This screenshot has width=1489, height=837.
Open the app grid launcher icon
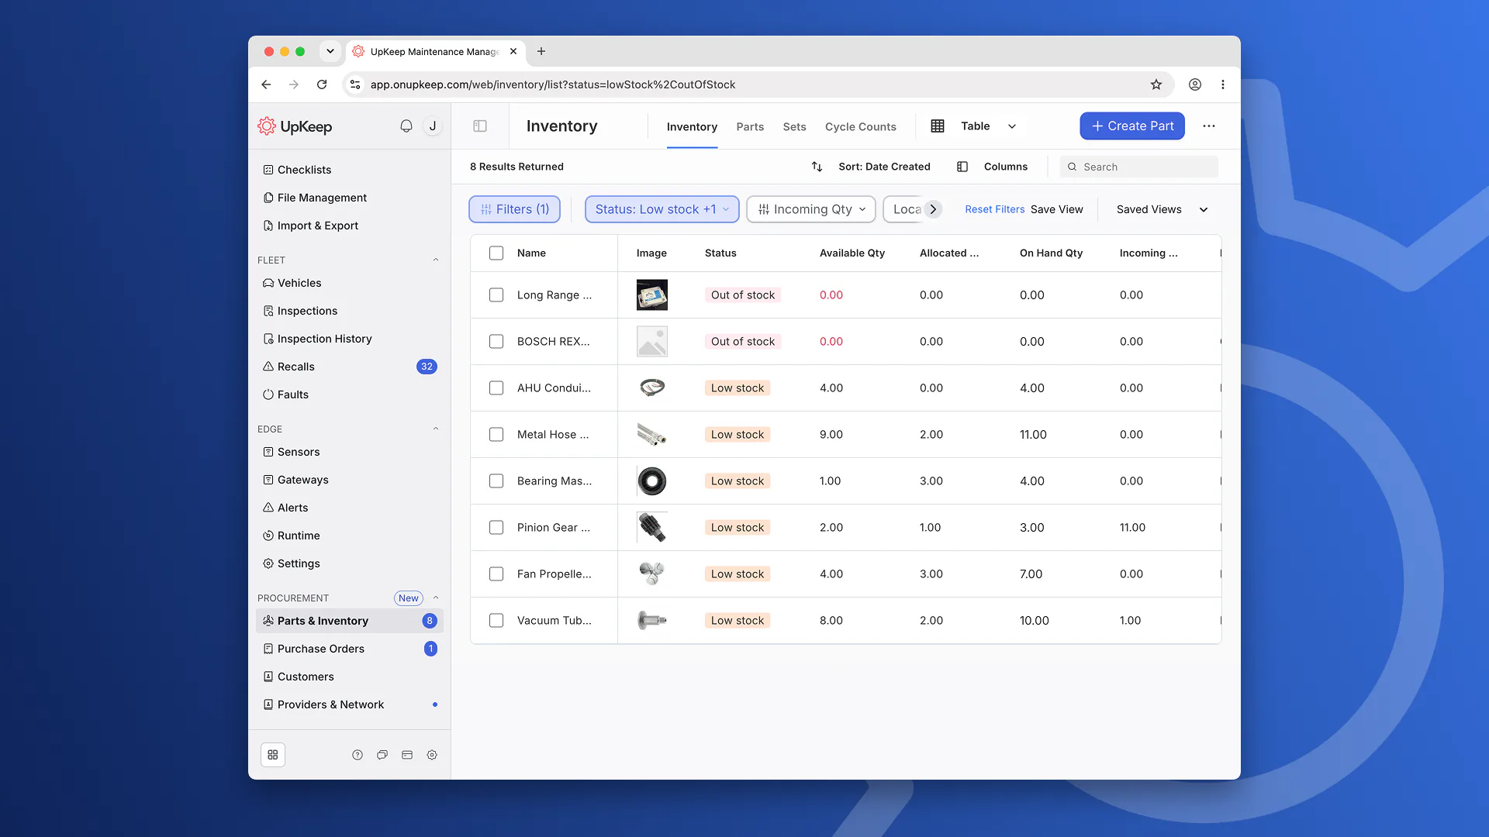[x=273, y=755]
